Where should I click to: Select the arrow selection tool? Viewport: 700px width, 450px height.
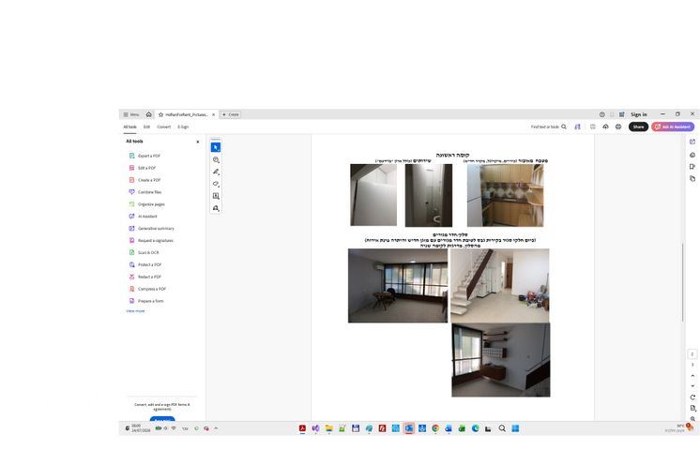[x=216, y=147]
